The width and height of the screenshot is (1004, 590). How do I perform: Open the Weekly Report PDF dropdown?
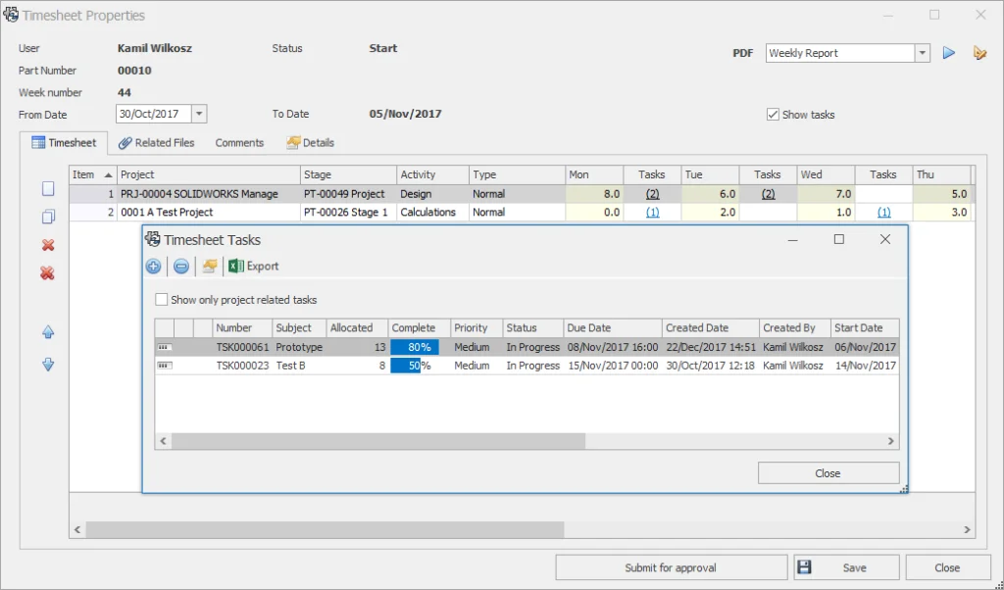pos(922,53)
